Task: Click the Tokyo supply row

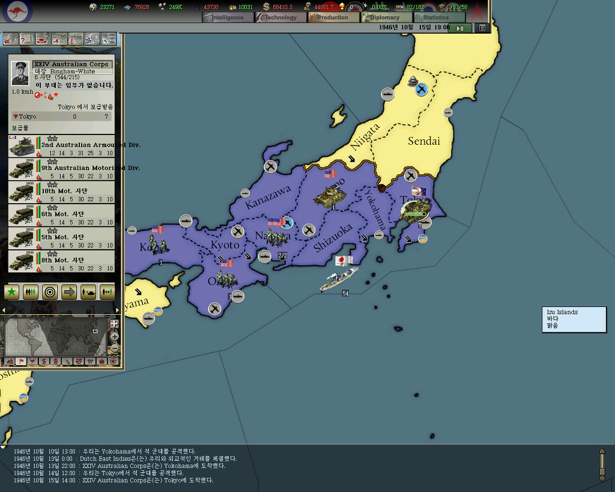Action: 61,117
